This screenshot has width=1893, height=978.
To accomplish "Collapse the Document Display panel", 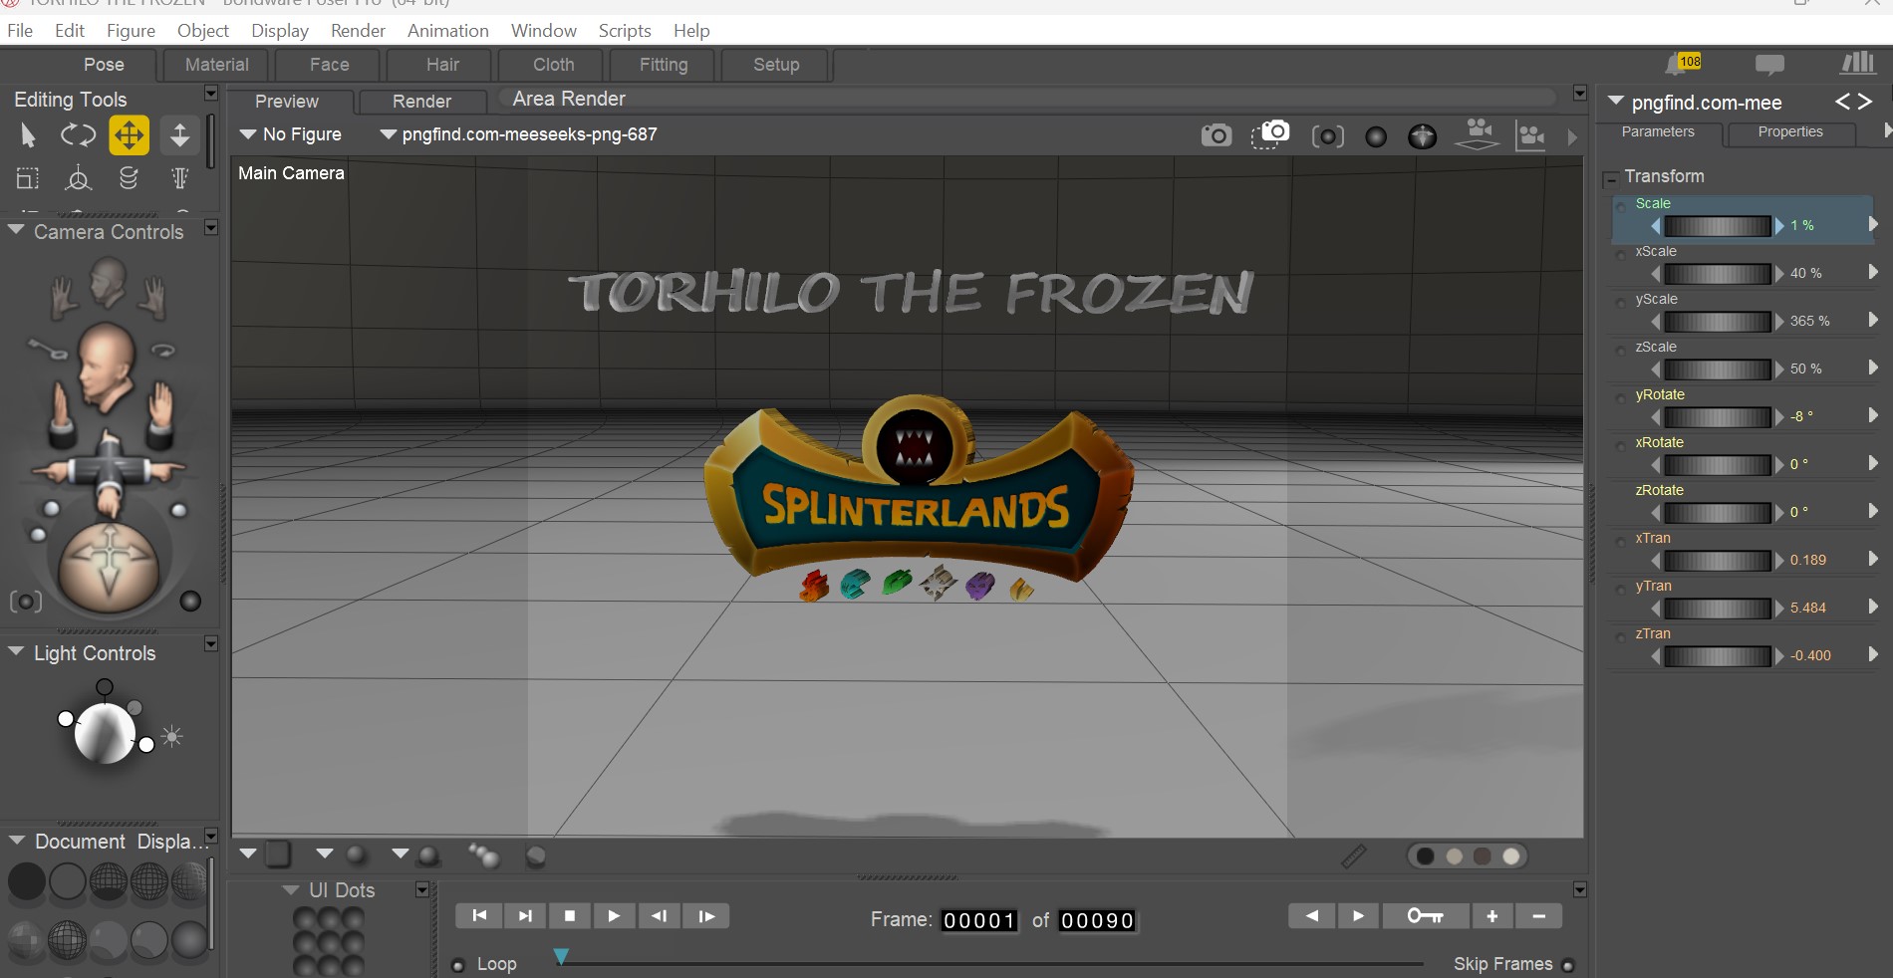I will (x=16, y=841).
